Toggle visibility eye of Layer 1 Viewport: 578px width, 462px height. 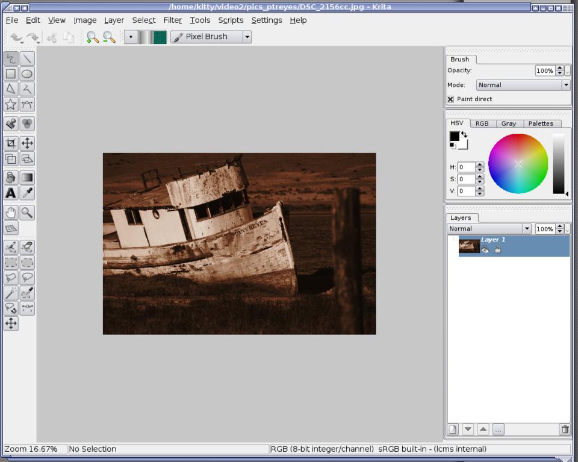click(485, 250)
